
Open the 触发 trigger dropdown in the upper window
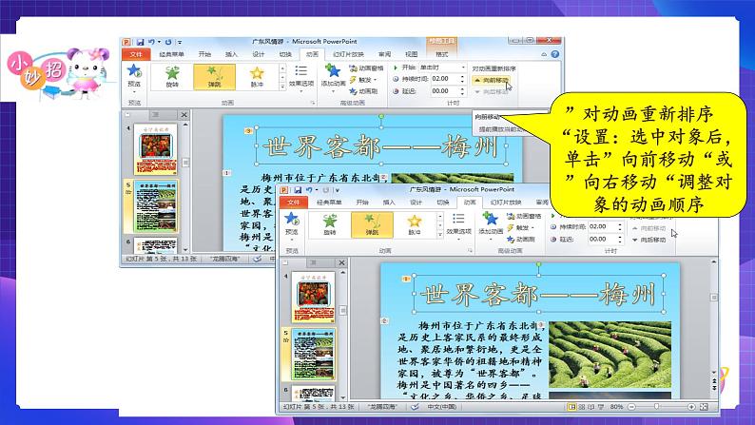[363, 80]
